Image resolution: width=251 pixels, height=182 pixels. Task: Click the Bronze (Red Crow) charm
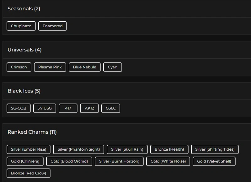[x=29, y=173]
